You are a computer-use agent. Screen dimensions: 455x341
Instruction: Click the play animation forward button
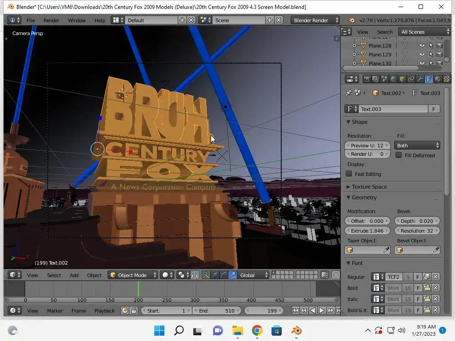[x=322, y=310]
